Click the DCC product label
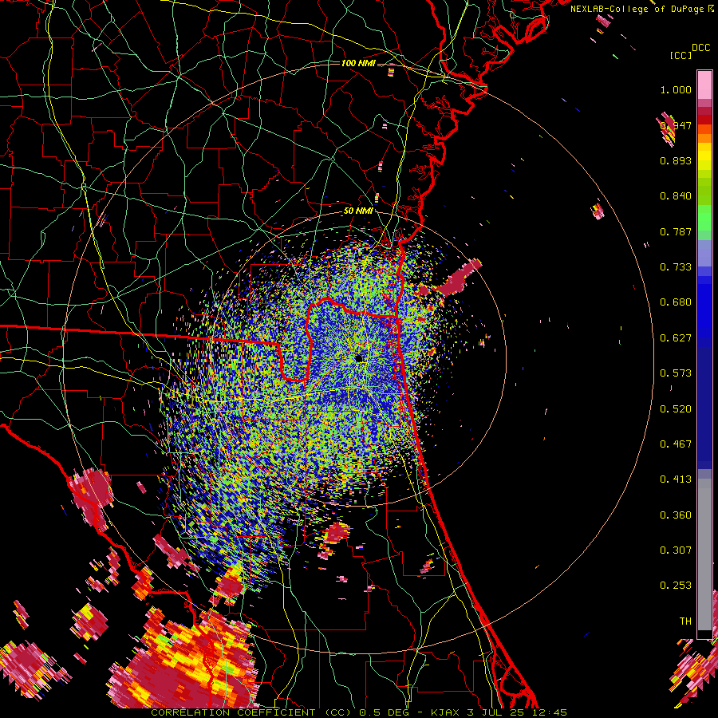The image size is (718, 718). pos(700,48)
